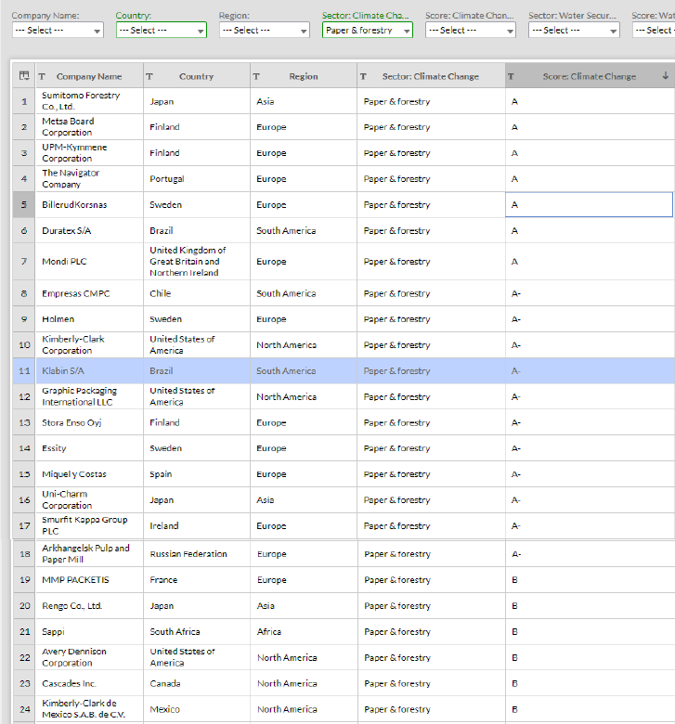Click the Kimberly-Clark Corporation cell
The height and width of the screenshot is (724, 675).
pos(90,345)
